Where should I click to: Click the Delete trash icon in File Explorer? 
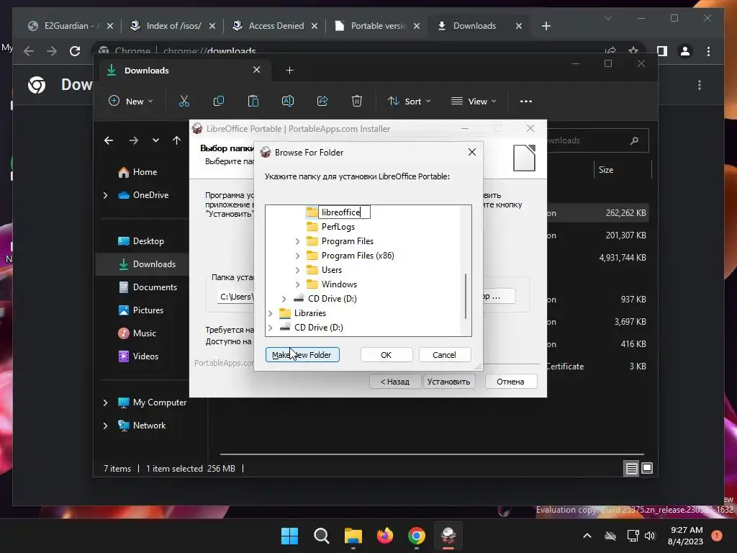coord(357,101)
